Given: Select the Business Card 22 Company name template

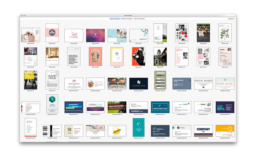Looking at the screenshot, I should point(95,131).
